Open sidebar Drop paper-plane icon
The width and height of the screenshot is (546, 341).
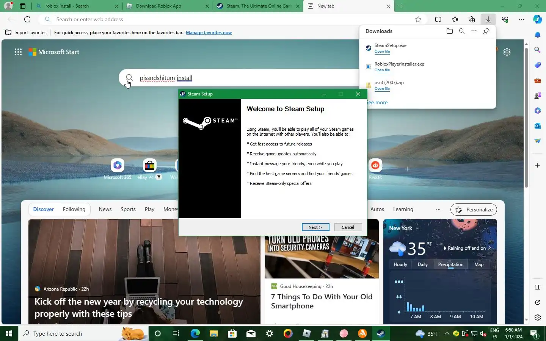538,141
